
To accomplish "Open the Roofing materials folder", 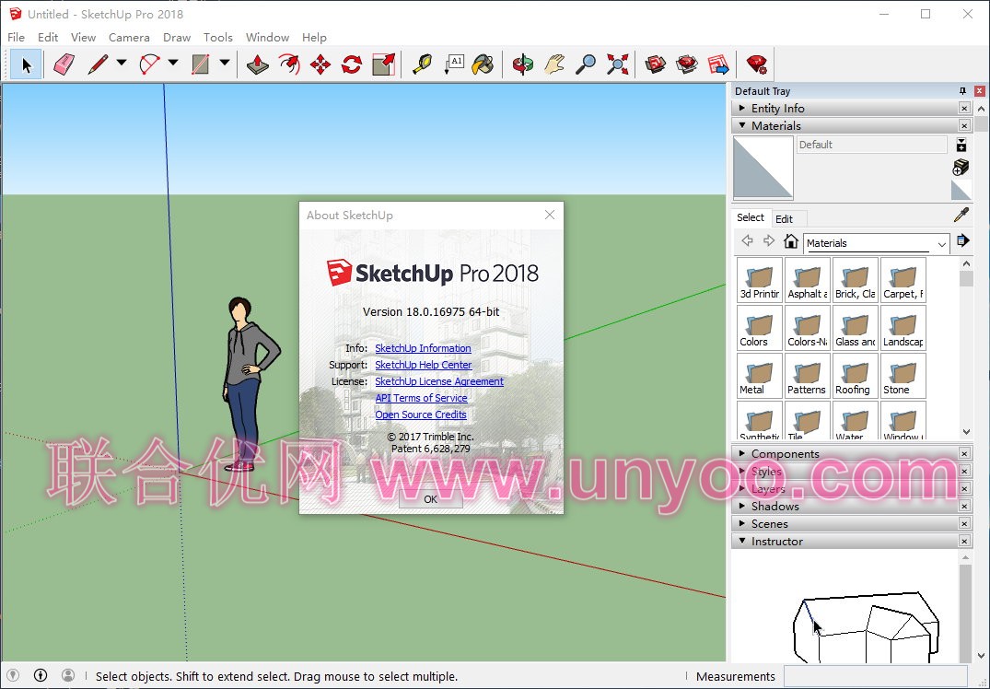I will pos(856,376).
